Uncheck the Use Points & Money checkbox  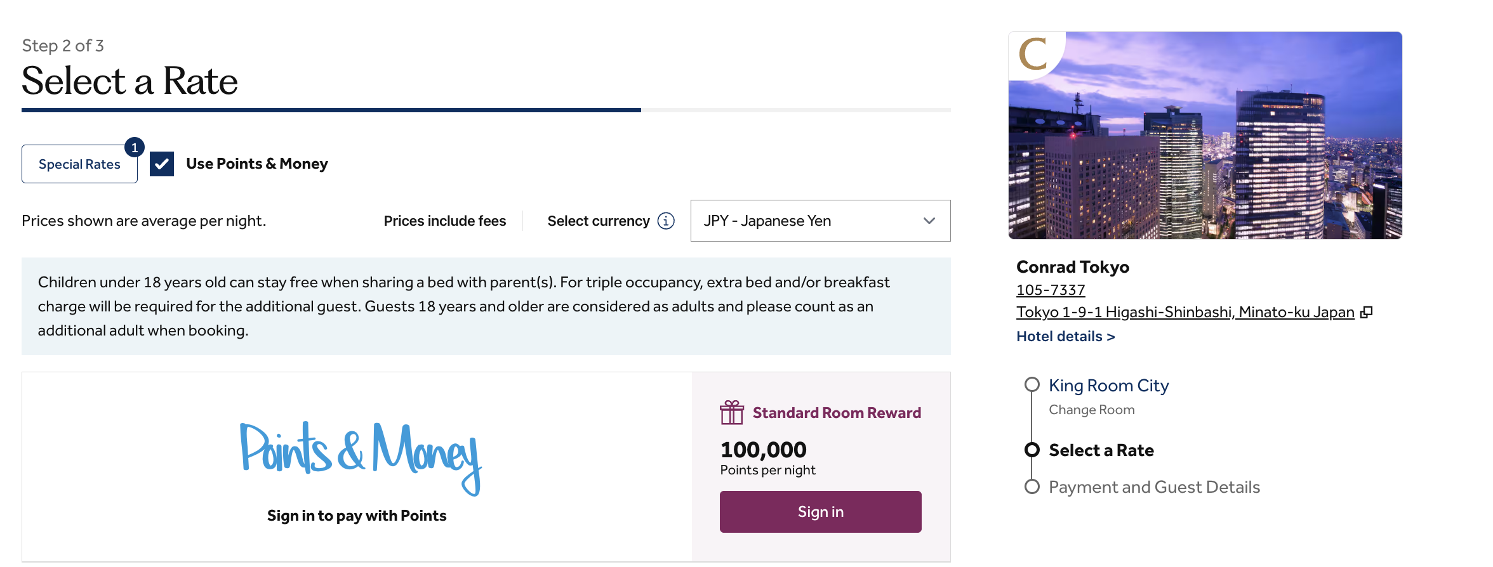161,164
